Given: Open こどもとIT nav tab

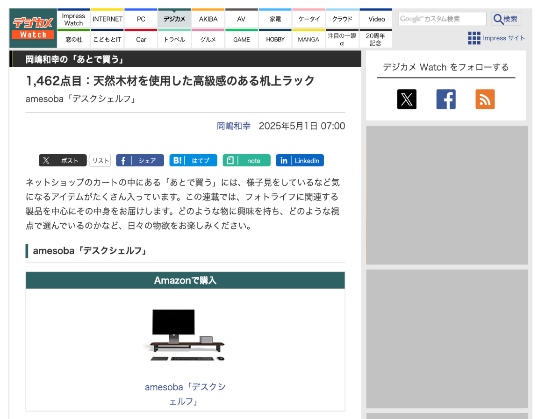Looking at the screenshot, I should 108,39.
